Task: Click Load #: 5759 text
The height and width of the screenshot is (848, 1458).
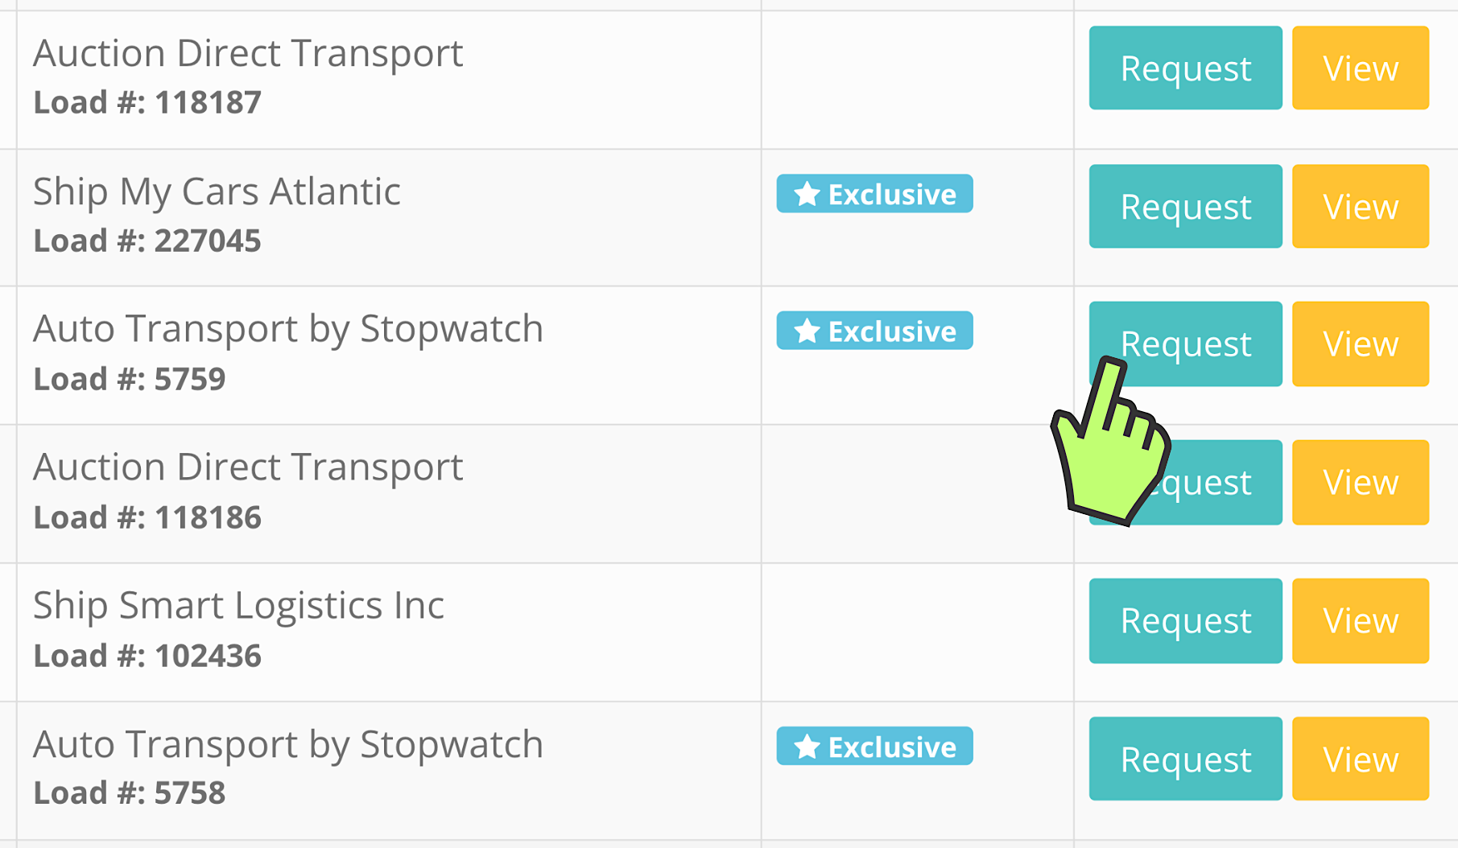Action: pos(130,379)
